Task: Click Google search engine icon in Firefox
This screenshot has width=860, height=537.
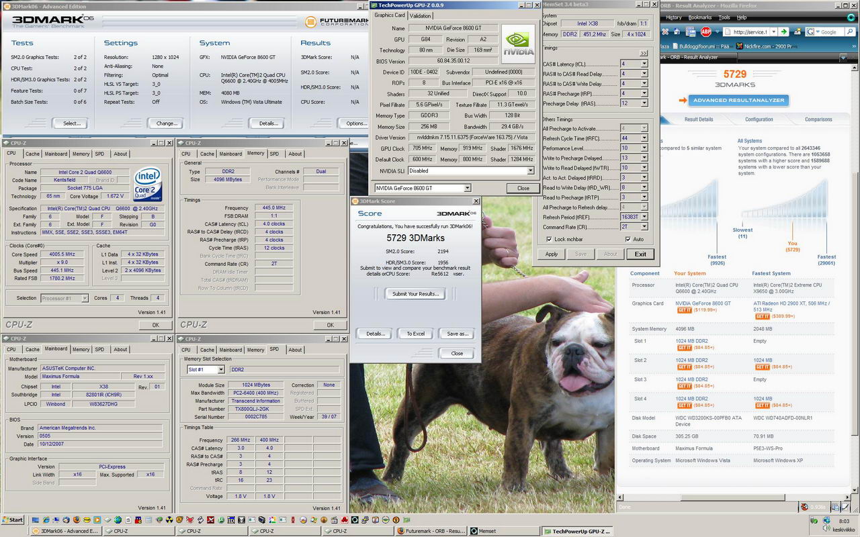Action: click(x=810, y=32)
